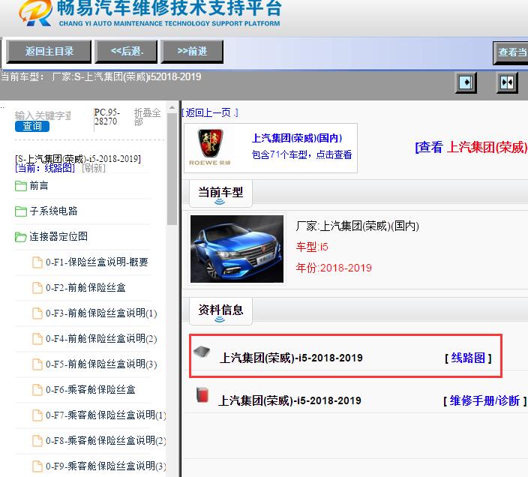
Task: Click the 车型:i5 red text
Action: 312,247
